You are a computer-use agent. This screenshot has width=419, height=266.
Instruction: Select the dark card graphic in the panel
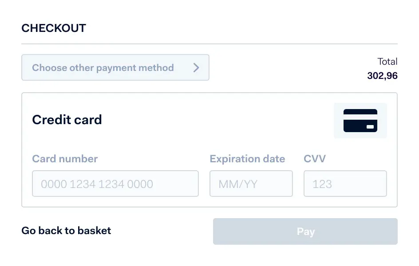pos(360,120)
